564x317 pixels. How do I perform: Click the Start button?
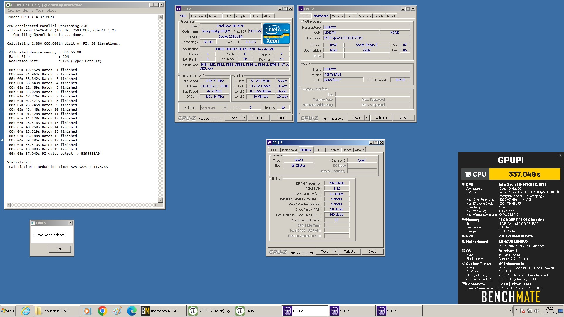tap(8, 311)
